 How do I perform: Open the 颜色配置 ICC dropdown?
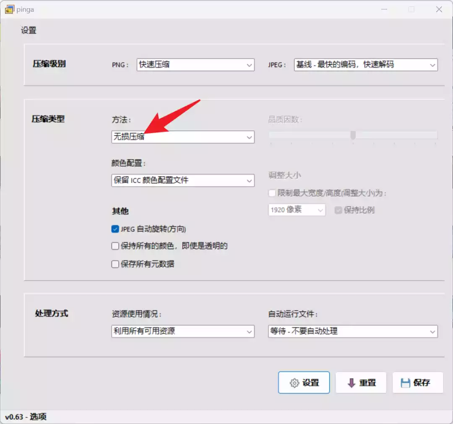pos(183,181)
